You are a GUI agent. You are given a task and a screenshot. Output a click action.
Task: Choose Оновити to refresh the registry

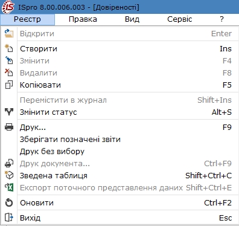pos(125,202)
